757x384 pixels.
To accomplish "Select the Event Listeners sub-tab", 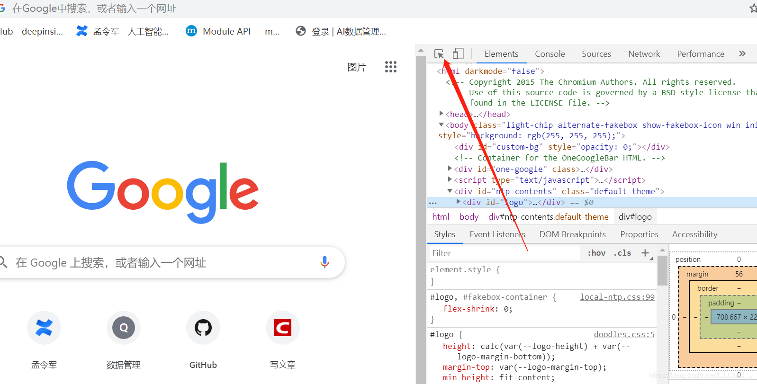I will 497,234.
